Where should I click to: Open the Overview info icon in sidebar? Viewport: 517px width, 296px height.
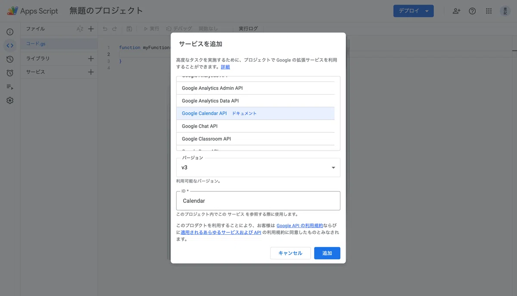tap(10, 32)
